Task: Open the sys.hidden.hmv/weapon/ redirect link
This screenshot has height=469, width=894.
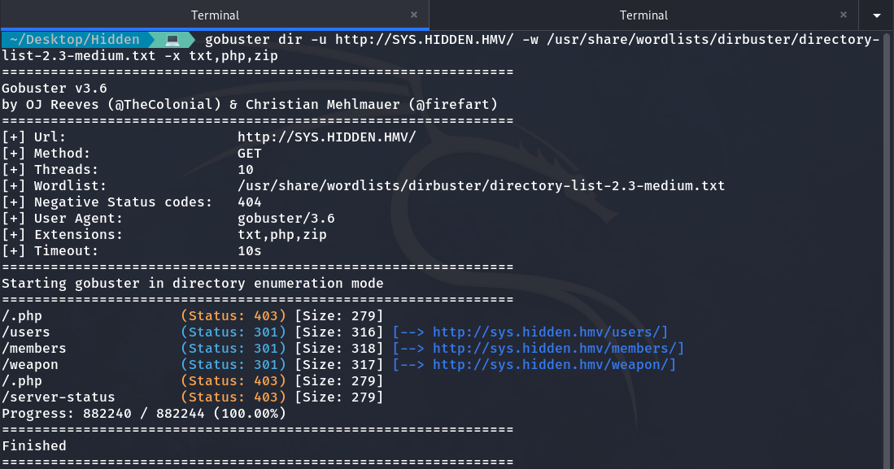Action: click(554, 364)
